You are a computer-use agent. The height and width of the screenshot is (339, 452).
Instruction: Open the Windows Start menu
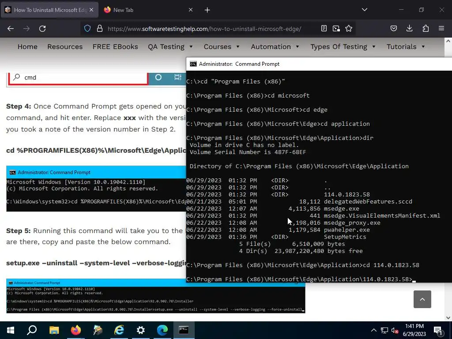tap(11, 330)
